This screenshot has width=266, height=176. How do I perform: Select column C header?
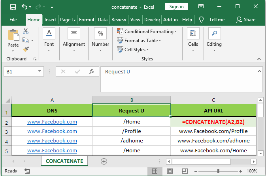click(213, 100)
